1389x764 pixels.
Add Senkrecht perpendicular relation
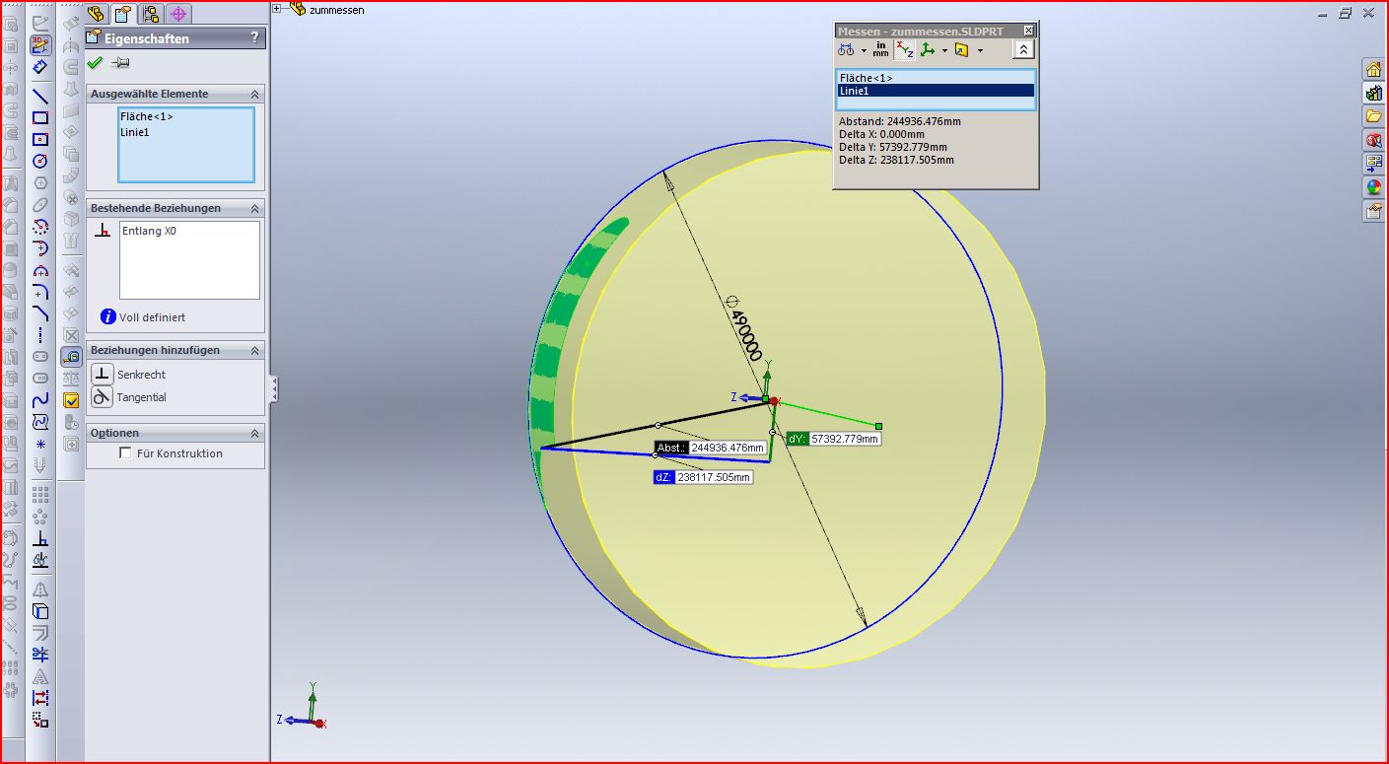pos(103,375)
